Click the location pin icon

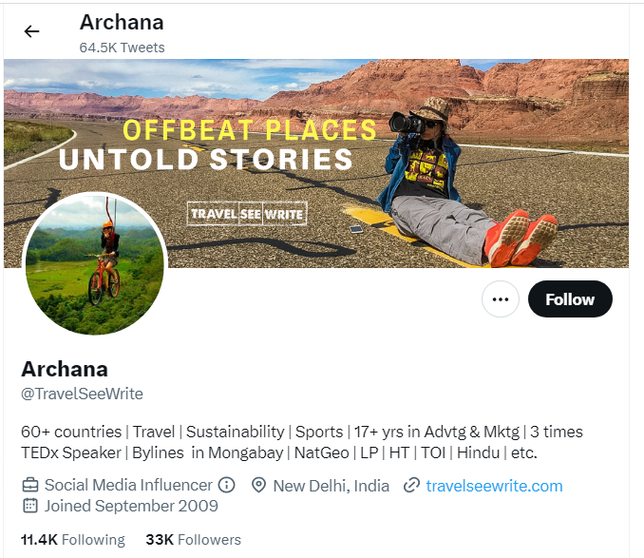pos(258,485)
